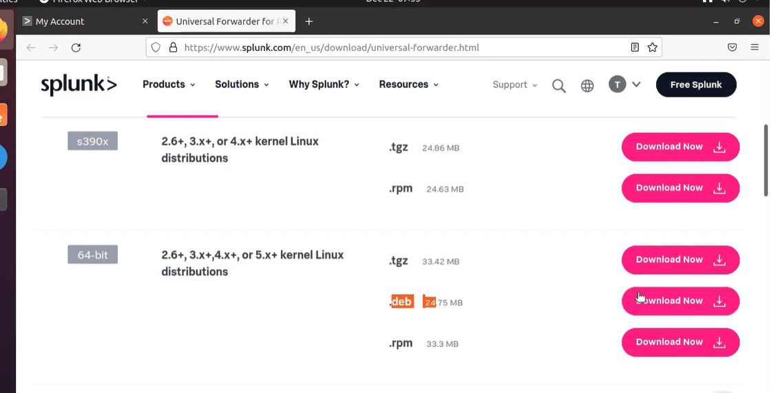This screenshot has height=393, width=778.
Task: Click the 33.42 MB size text
Action: pyautogui.click(x=441, y=262)
